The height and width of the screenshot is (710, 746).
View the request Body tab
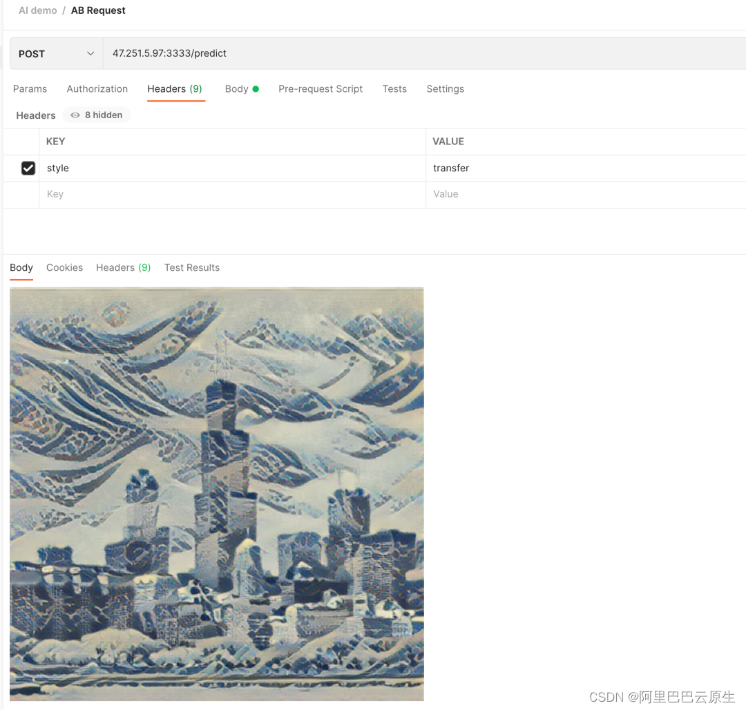tap(237, 89)
